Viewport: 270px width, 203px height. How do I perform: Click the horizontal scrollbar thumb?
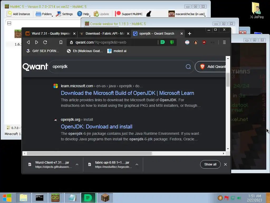(89, 153)
